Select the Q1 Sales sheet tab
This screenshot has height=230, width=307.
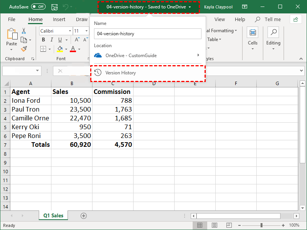[x=53, y=216]
